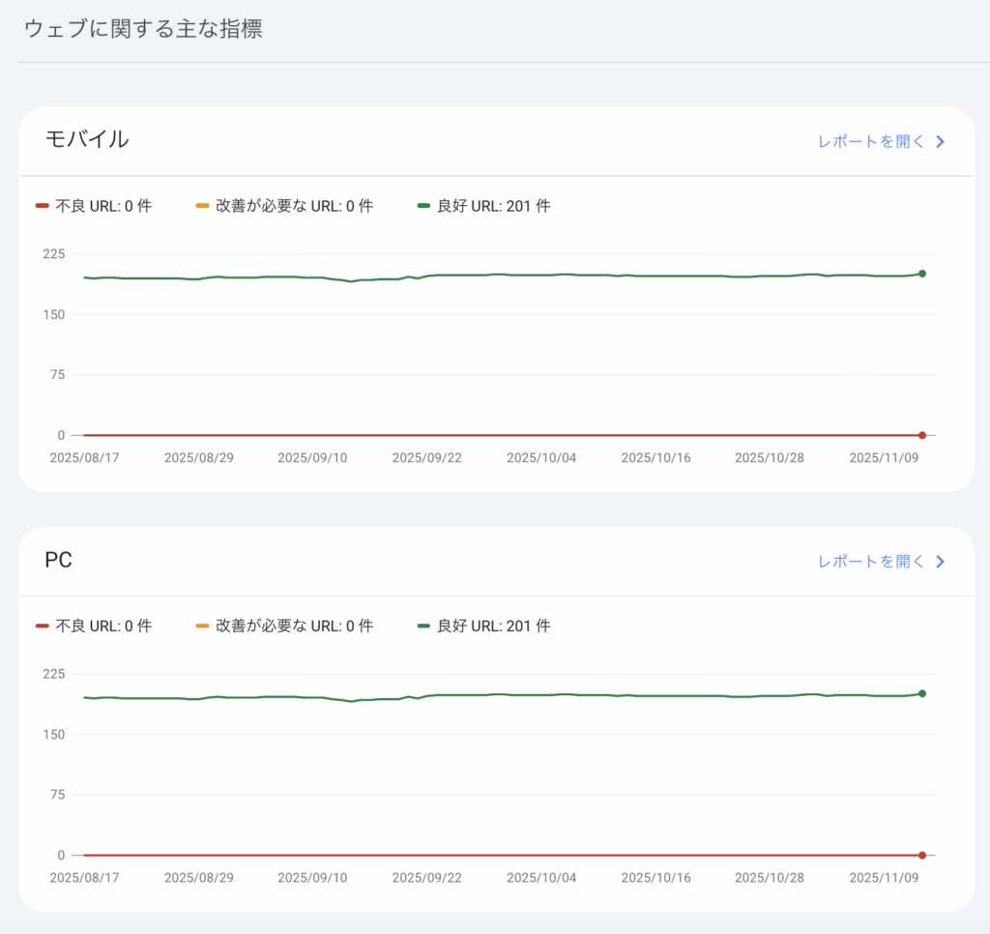
Task: Click green 良好 URL legend in Mobile card
Action: 483,206
